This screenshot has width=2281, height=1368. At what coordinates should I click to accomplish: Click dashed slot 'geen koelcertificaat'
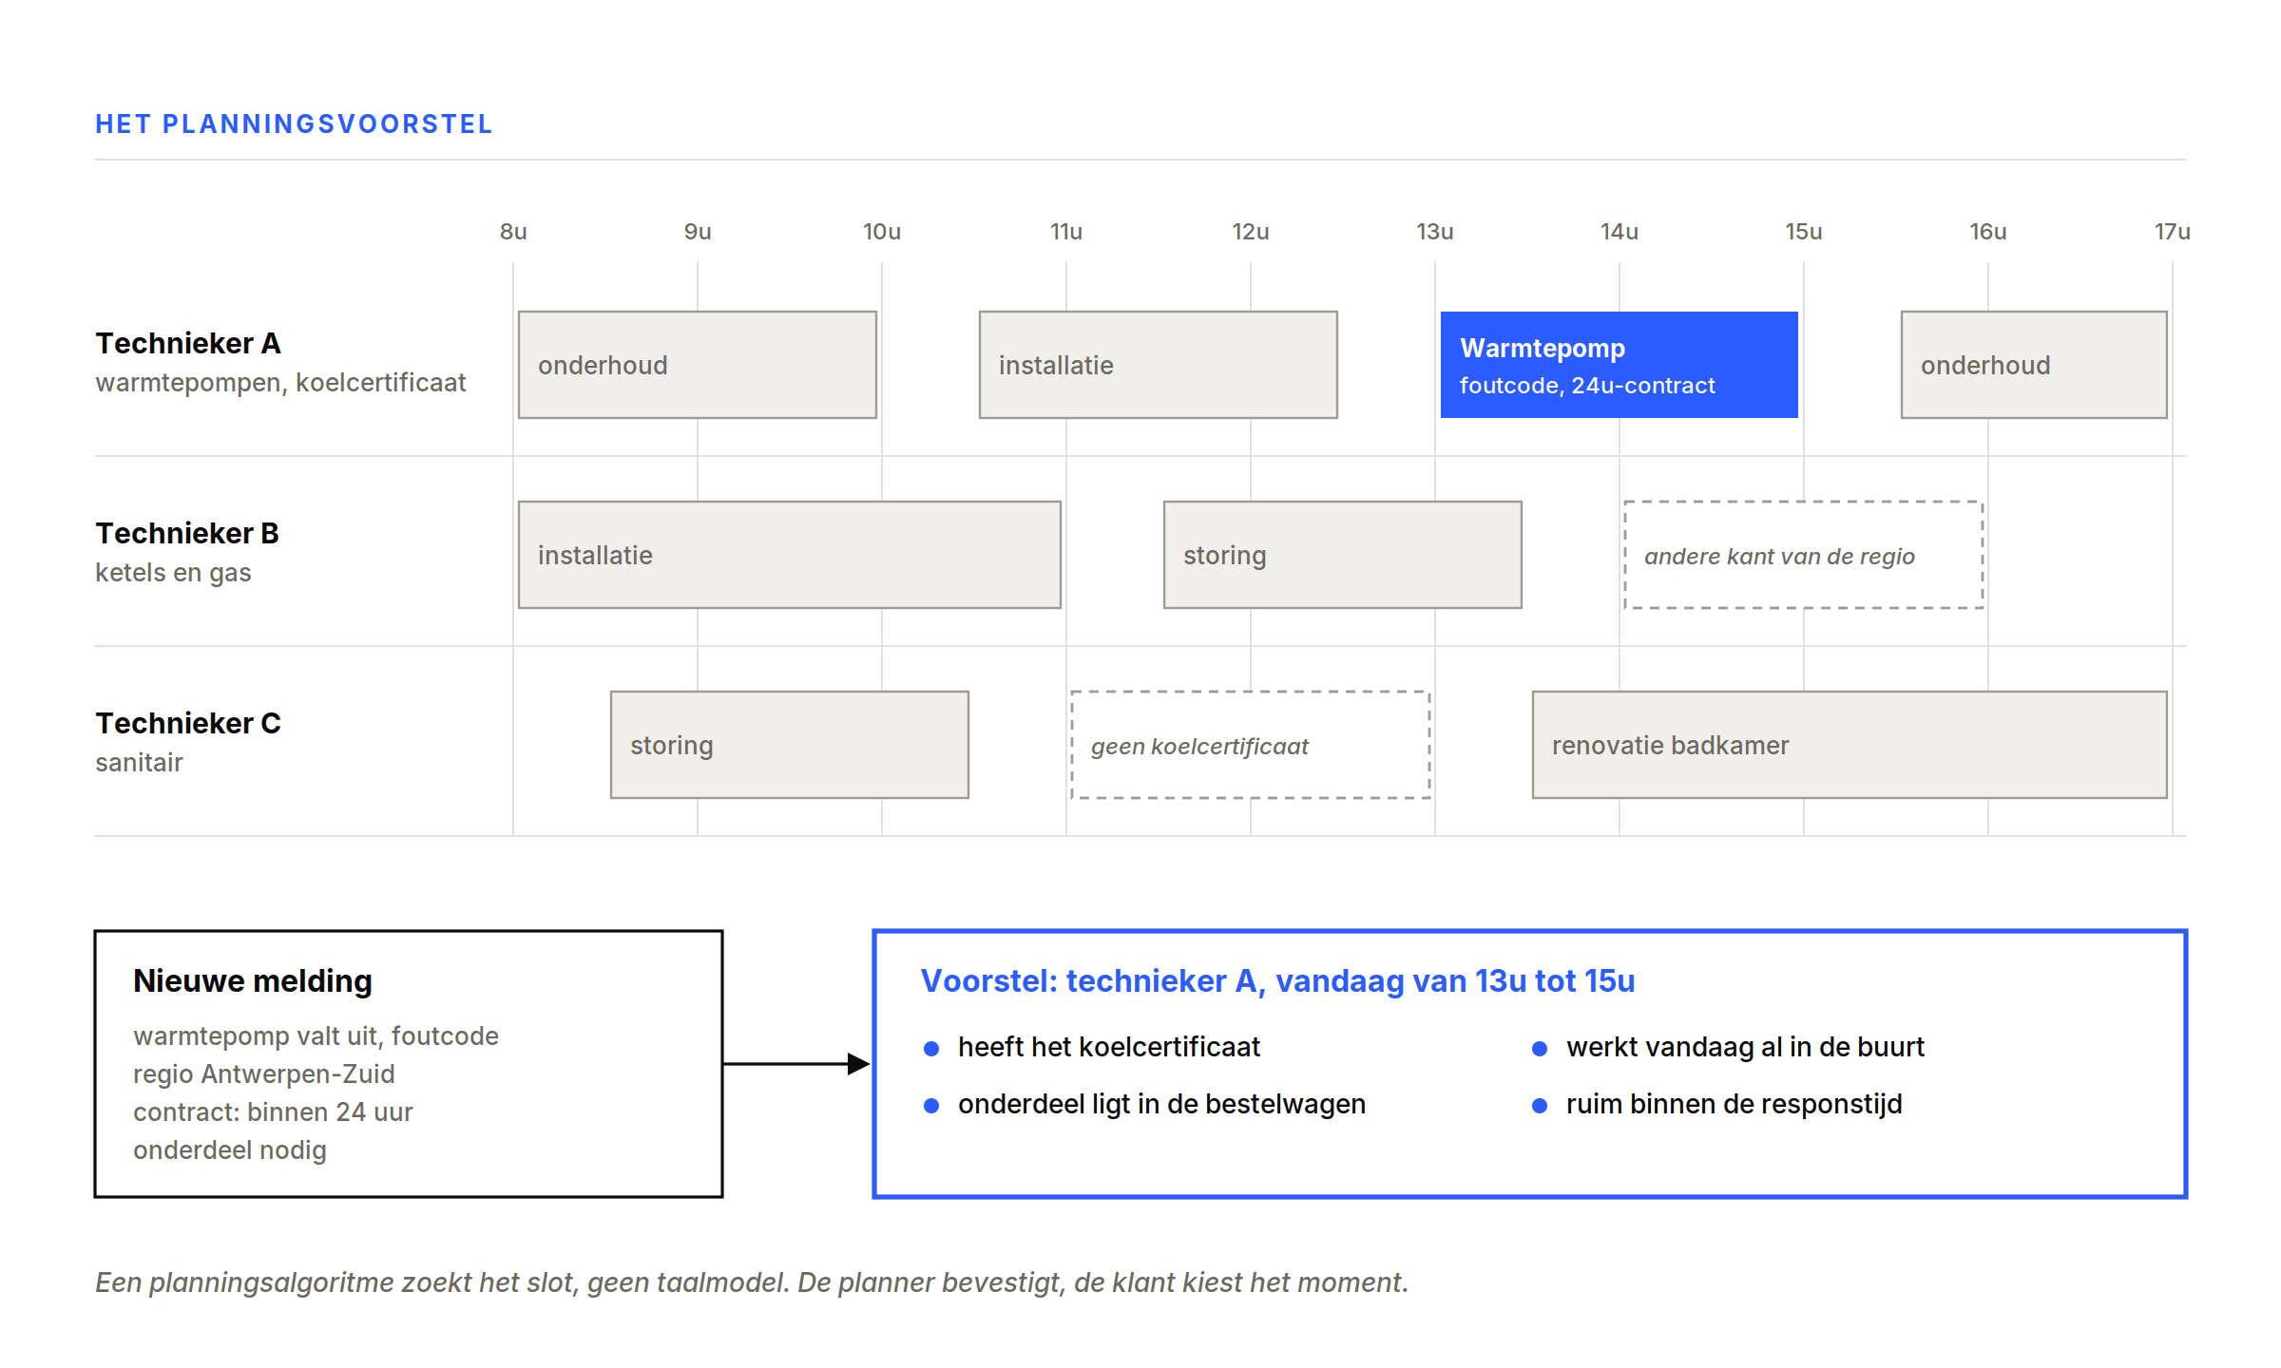point(1250,745)
